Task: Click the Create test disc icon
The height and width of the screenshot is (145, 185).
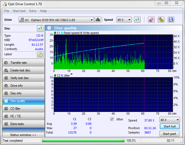Action: 6,70
